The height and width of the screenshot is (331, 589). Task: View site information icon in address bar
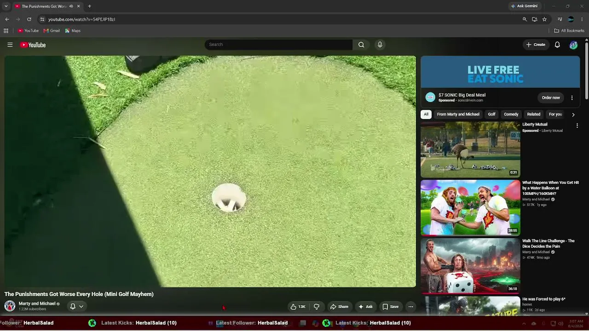(x=42, y=19)
